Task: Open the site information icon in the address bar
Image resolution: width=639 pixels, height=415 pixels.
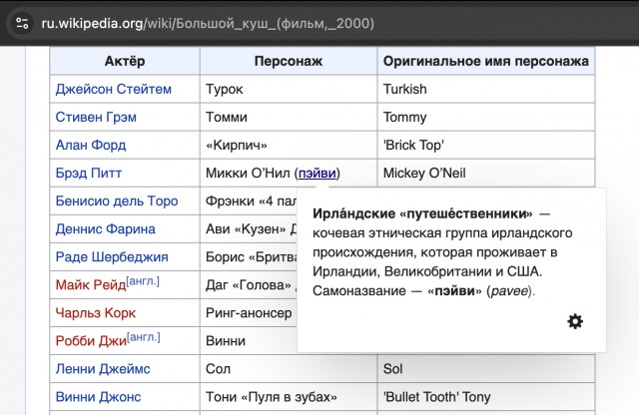Action: coord(22,23)
